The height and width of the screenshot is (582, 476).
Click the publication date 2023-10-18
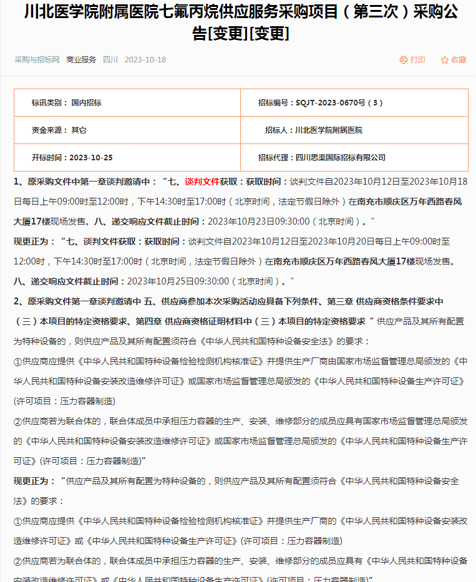click(145, 60)
